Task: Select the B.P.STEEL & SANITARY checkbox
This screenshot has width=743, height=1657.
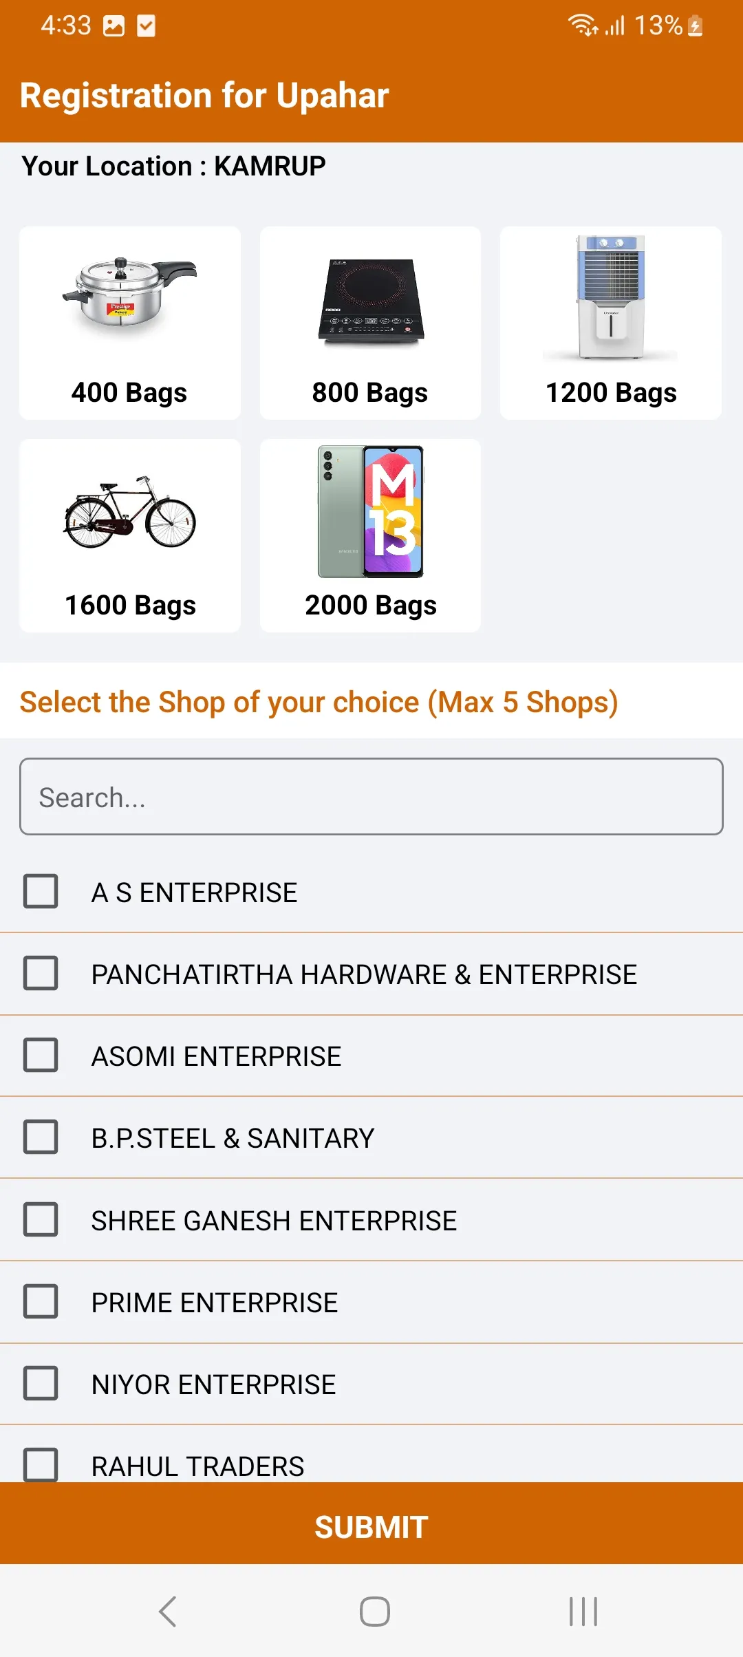Action: (41, 1137)
